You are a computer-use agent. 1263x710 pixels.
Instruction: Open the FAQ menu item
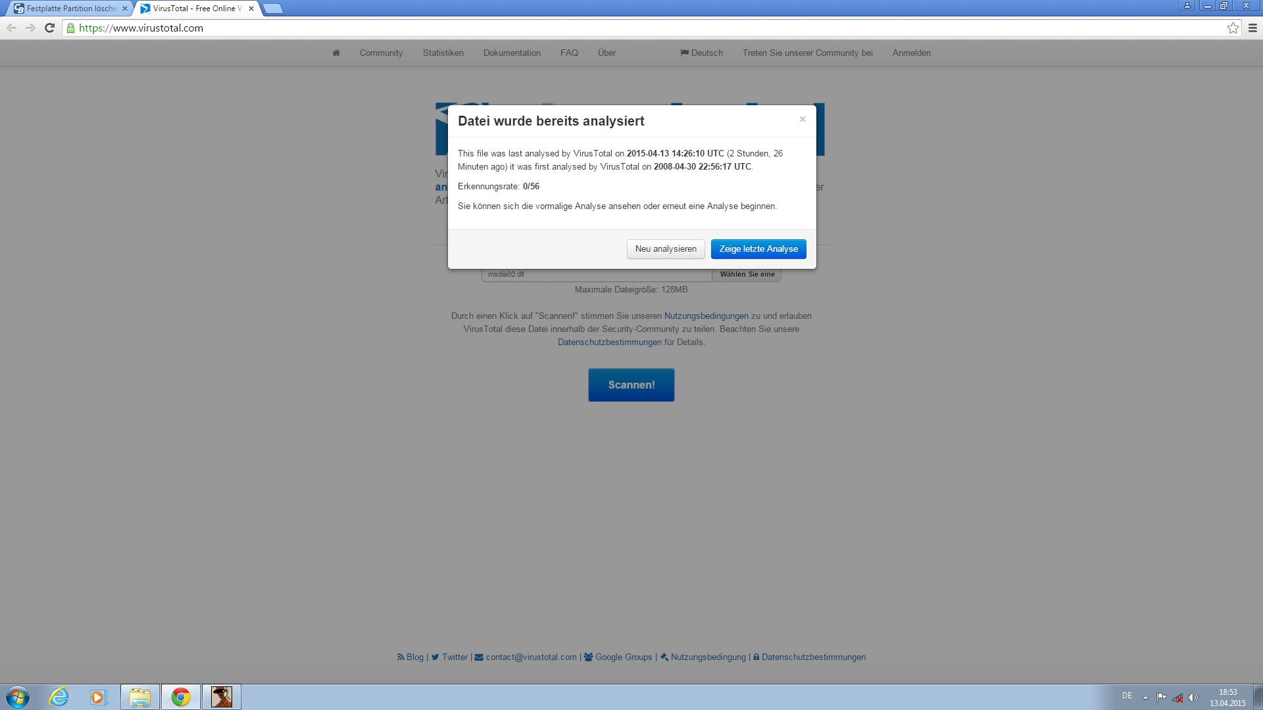coord(569,53)
